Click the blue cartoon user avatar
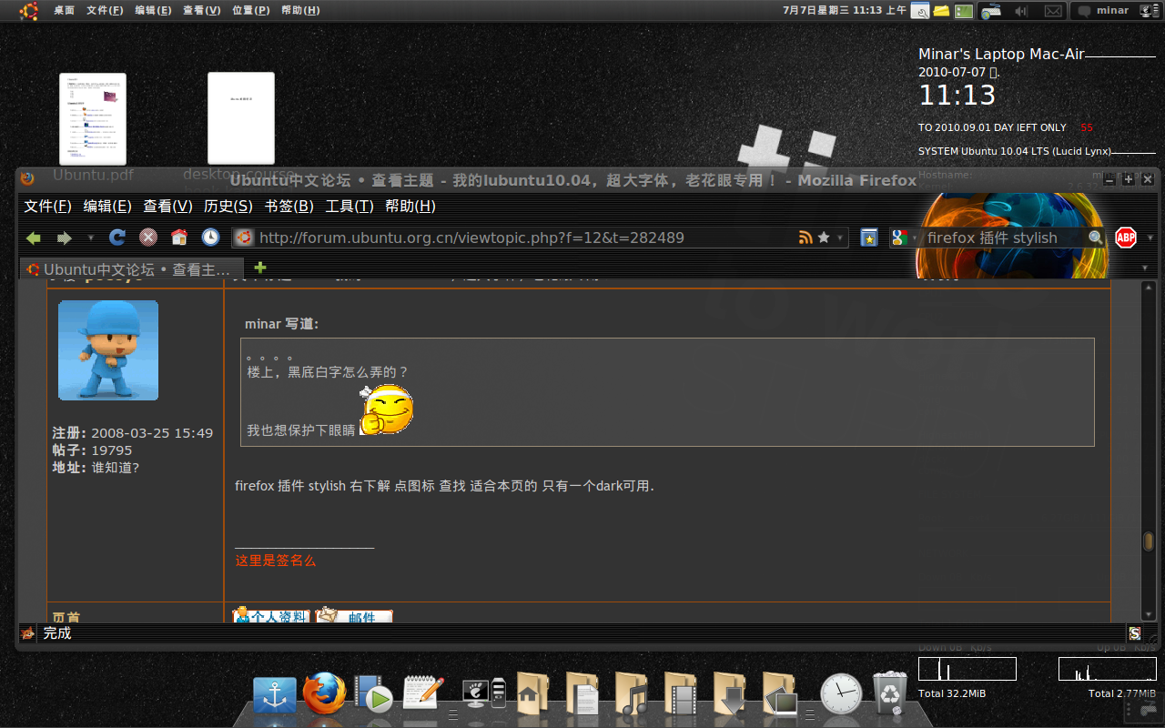This screenshot has width=1165, height=728. click(x=108, y=350)
